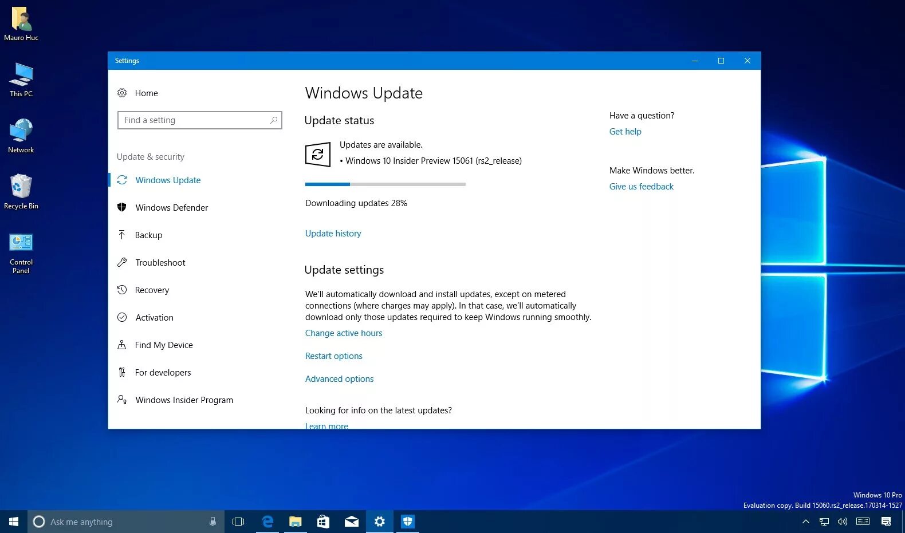Screen dimensions: 905x533
Task: Click the Give us feedback link
Action: 641,187
